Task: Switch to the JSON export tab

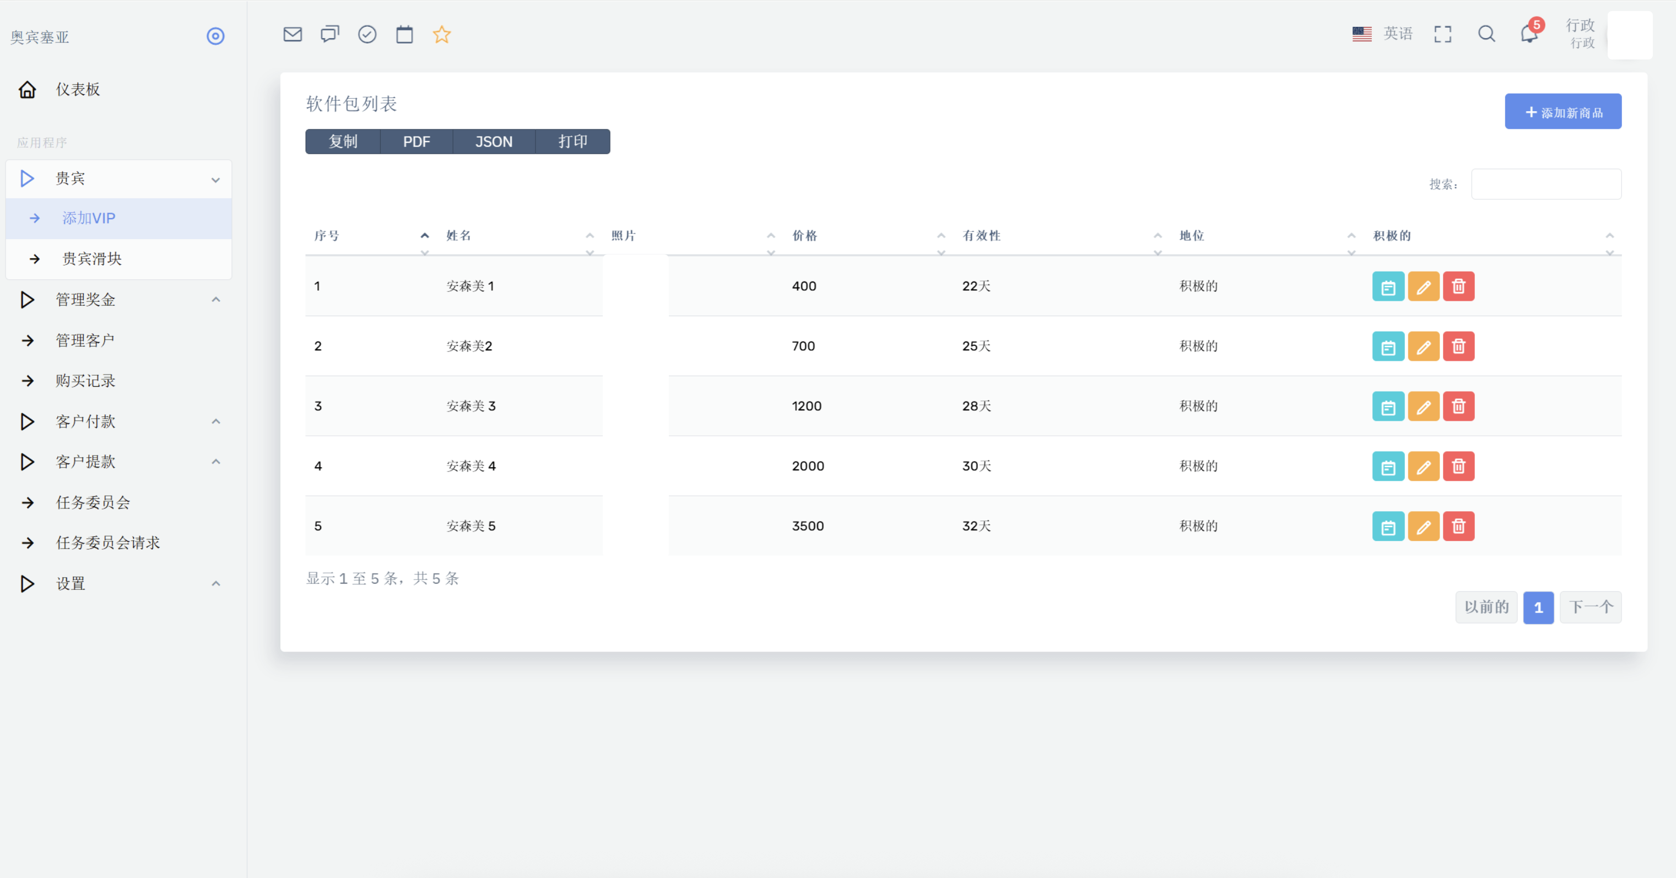Action: tap(493, 142)
